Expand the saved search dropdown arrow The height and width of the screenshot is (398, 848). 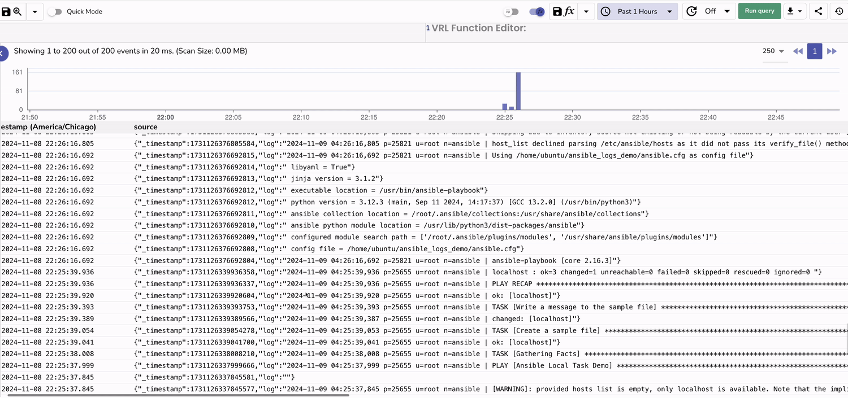pos(34,11)
